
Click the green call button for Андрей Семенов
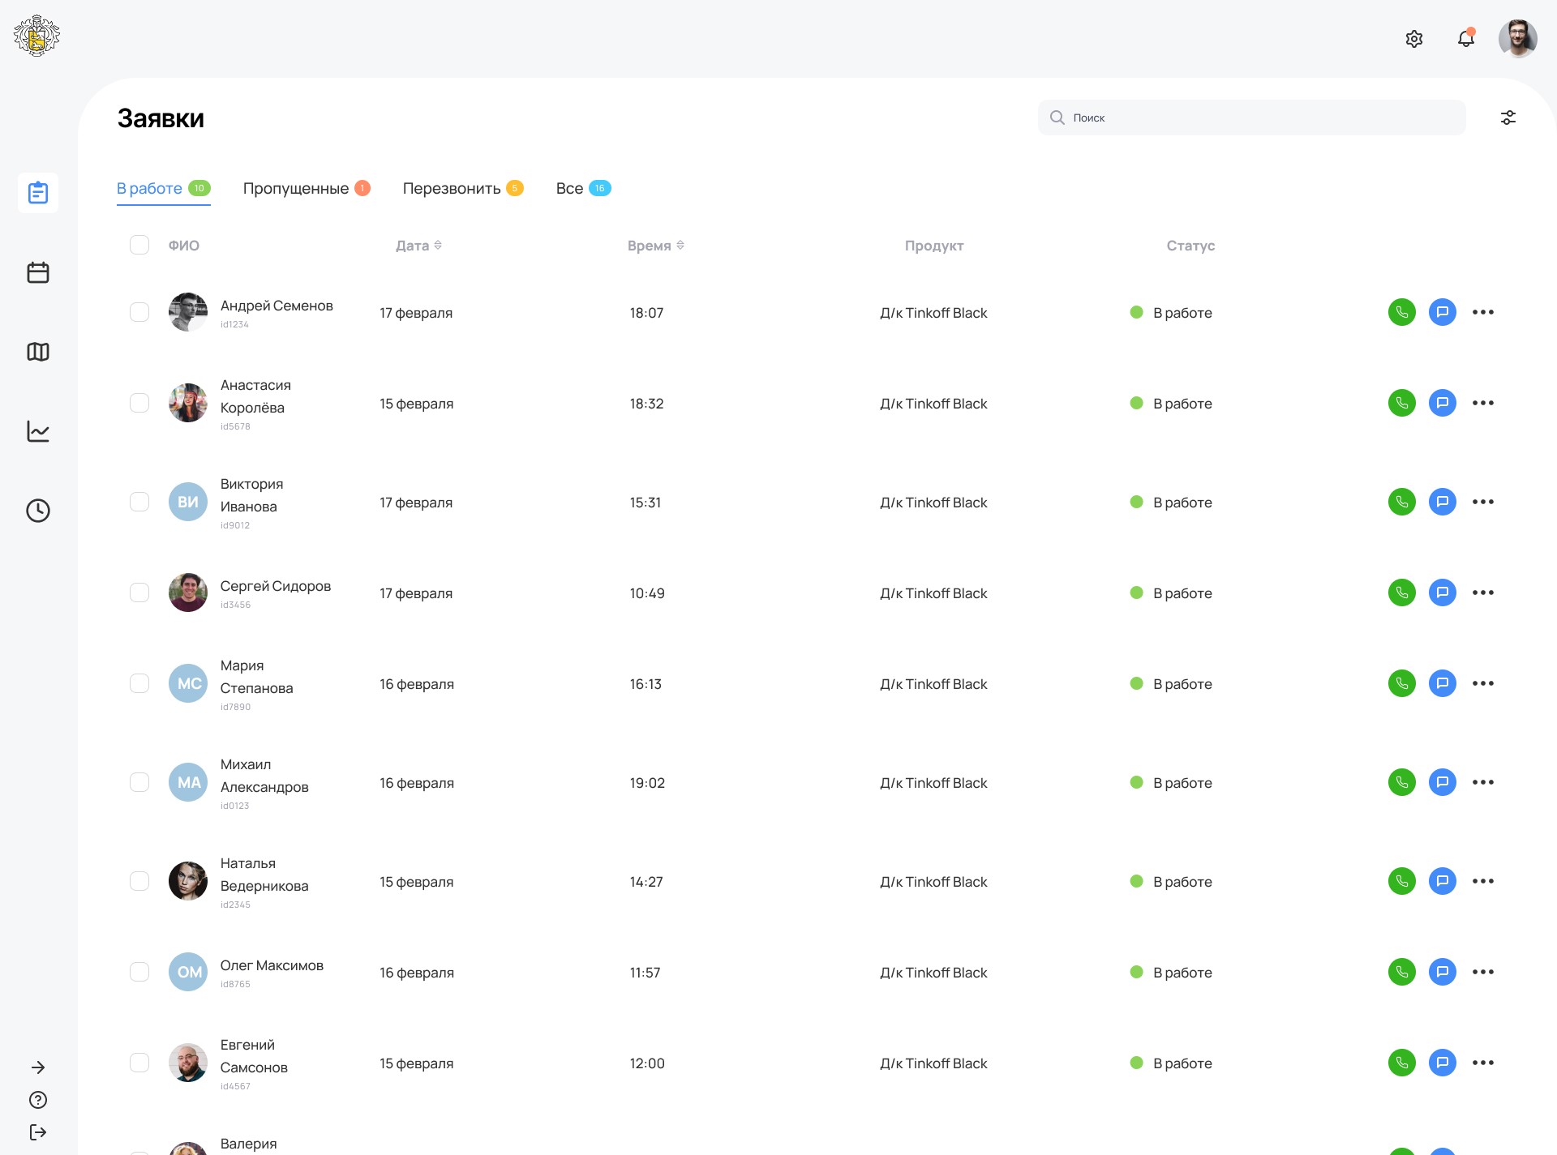1401,312
